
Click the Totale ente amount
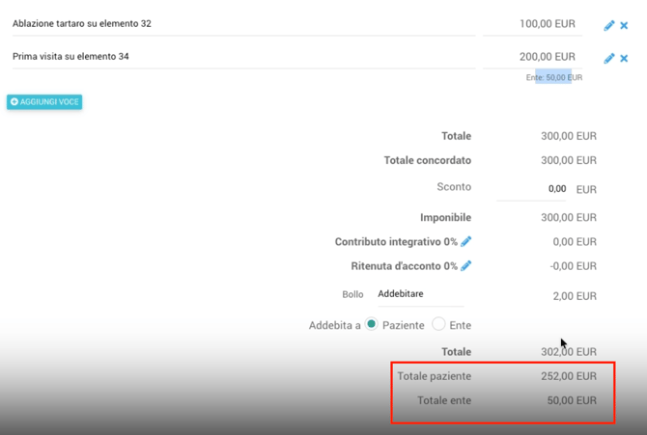tap(572, 400)
